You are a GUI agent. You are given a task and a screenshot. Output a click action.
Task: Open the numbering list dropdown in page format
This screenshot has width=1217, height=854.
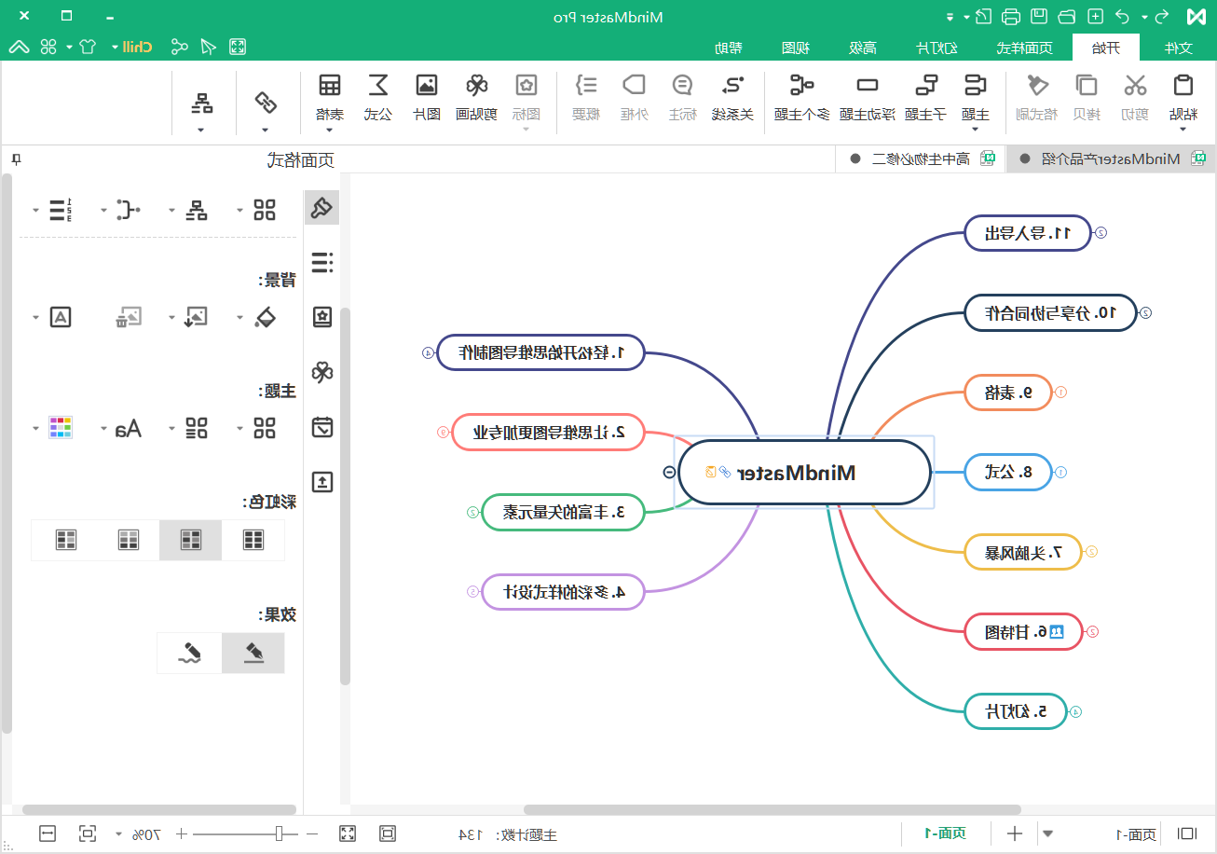pos(36,211)
